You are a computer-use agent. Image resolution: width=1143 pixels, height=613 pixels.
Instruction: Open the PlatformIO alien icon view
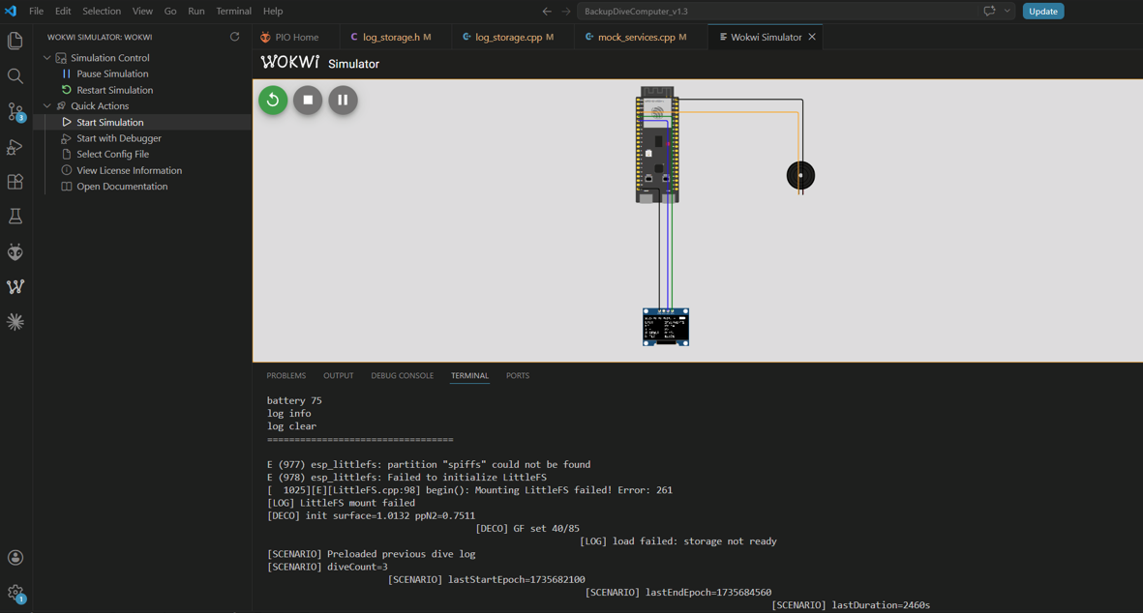(x=15, y=252)
